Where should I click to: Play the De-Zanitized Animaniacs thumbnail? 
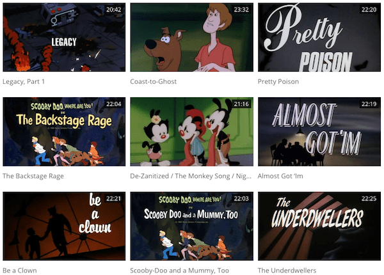point(192,132)
